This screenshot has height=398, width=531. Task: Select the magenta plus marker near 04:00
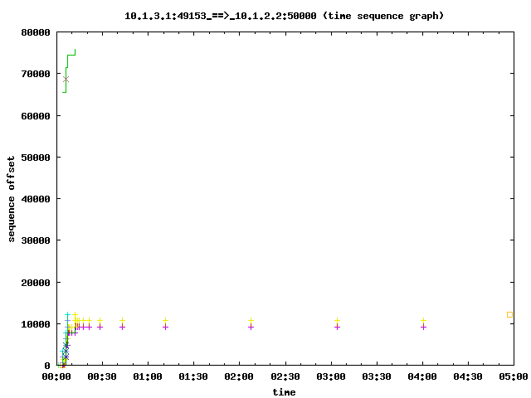tap(423, 327)
